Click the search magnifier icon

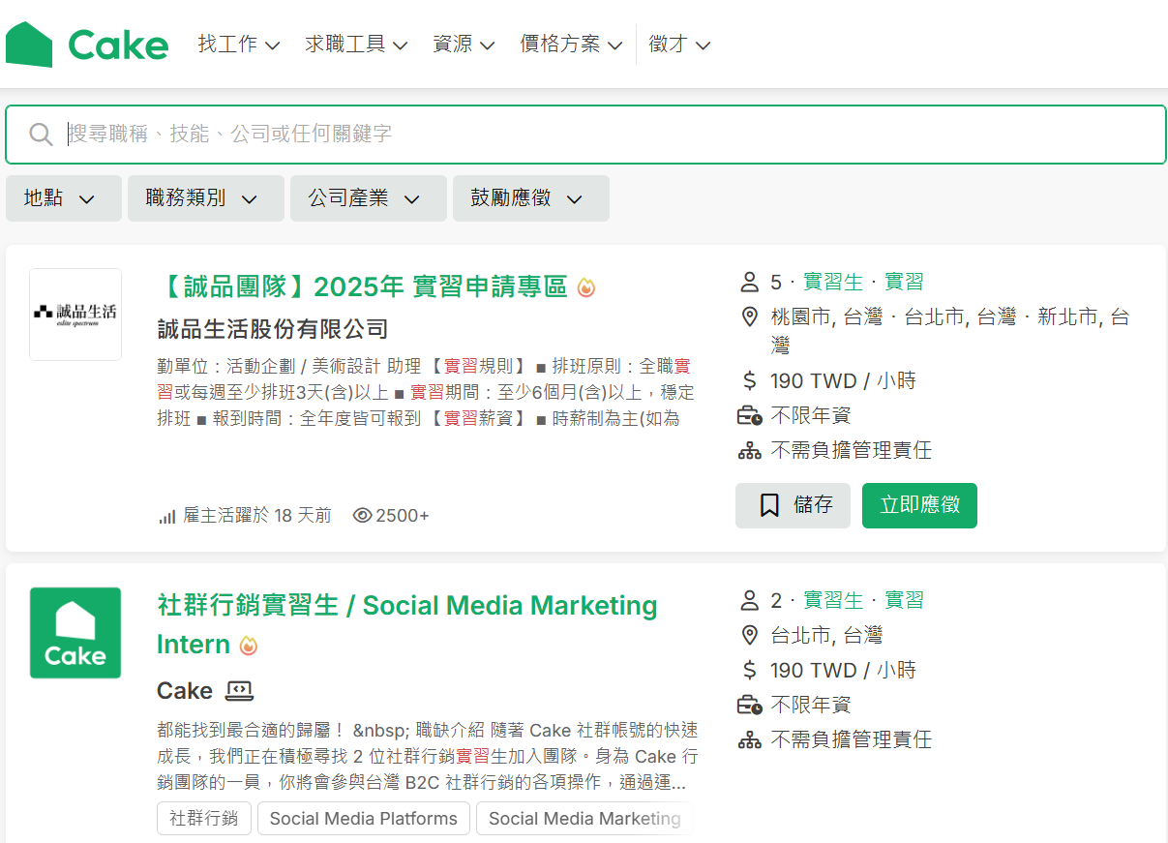point(41,135)
